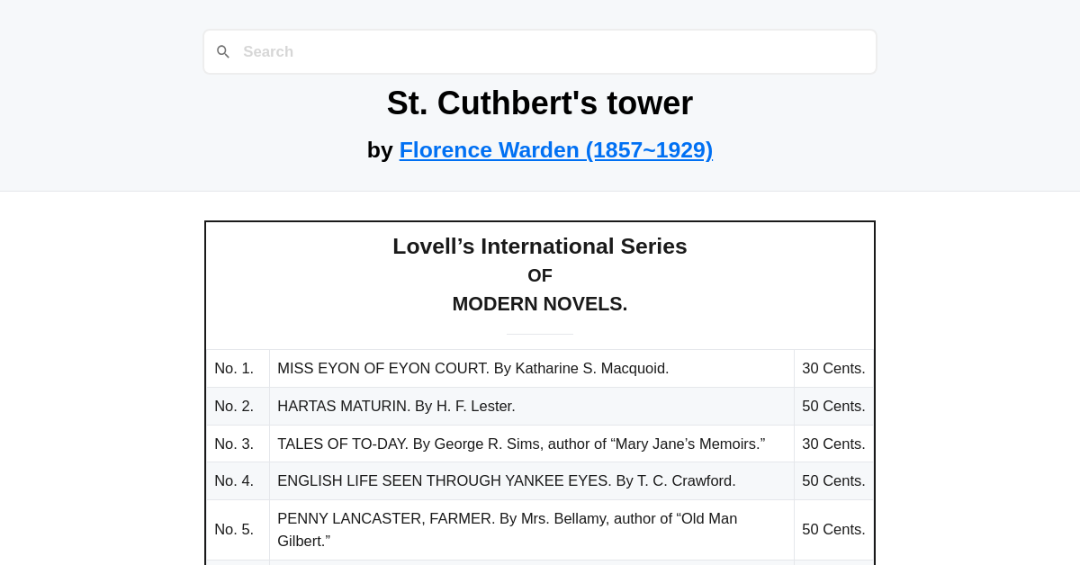The image size is (1080, 565).
Task: Click the St. Cuthbert's tower title
Action: [539, 103]
